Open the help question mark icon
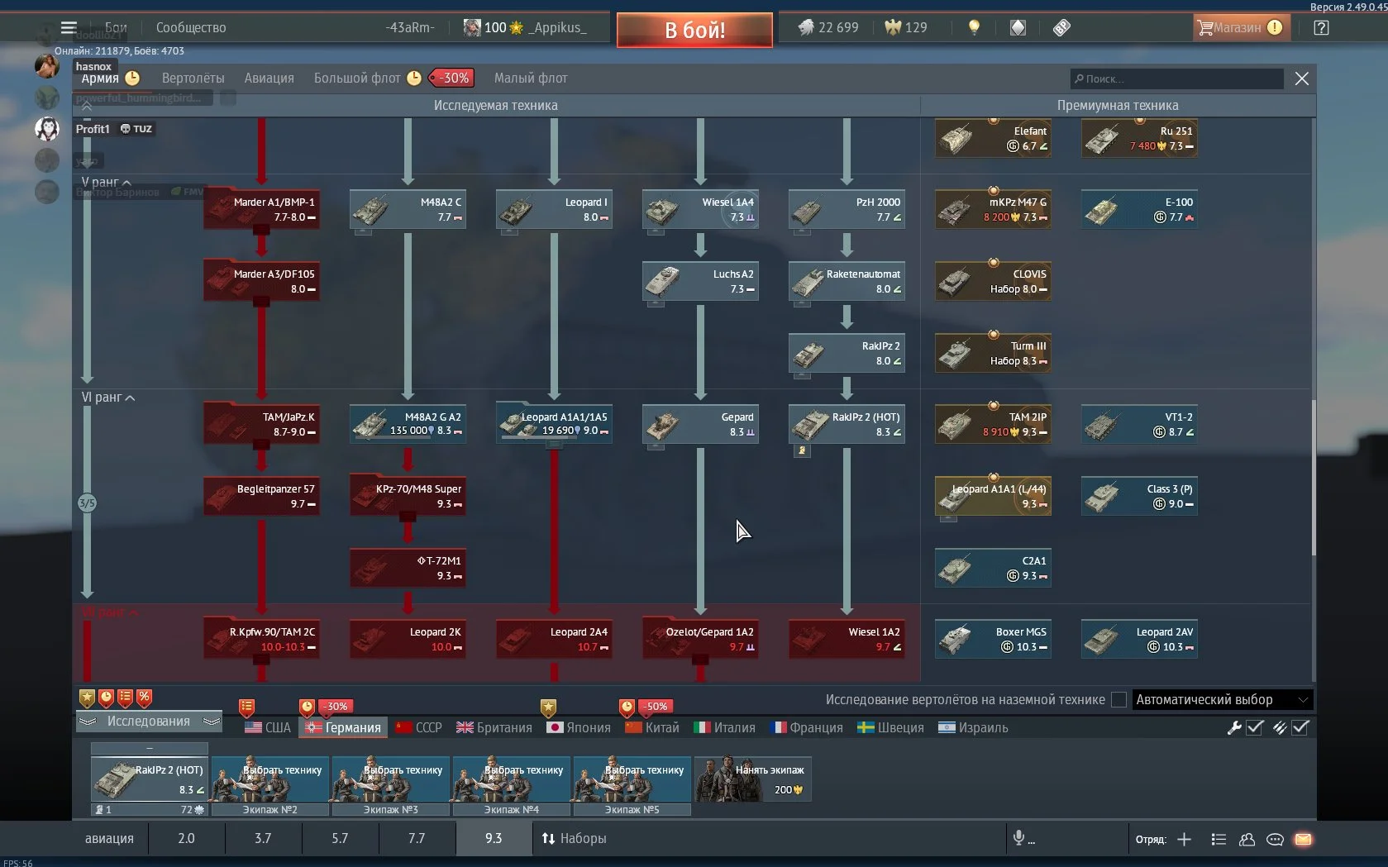Viewport: 1388px width, 867px height. 1321,27
